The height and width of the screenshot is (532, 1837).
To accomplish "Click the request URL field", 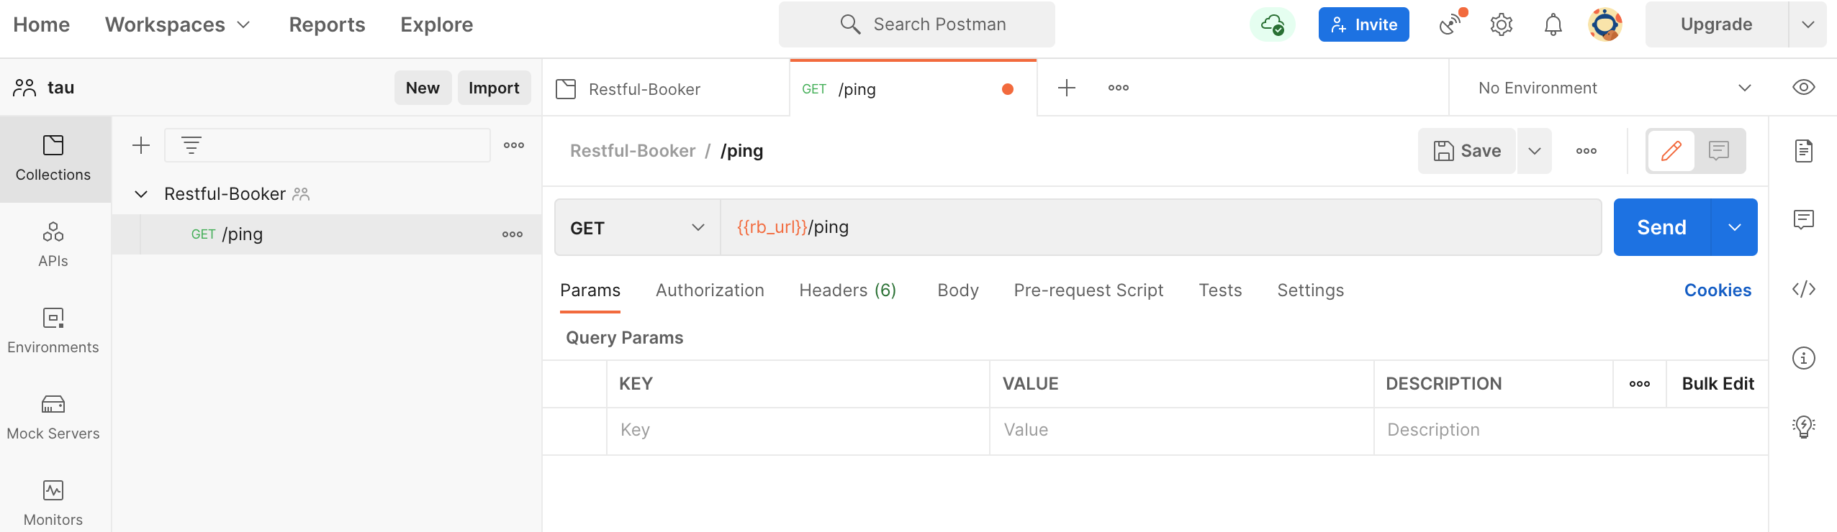I will [x=1160, y=227].
